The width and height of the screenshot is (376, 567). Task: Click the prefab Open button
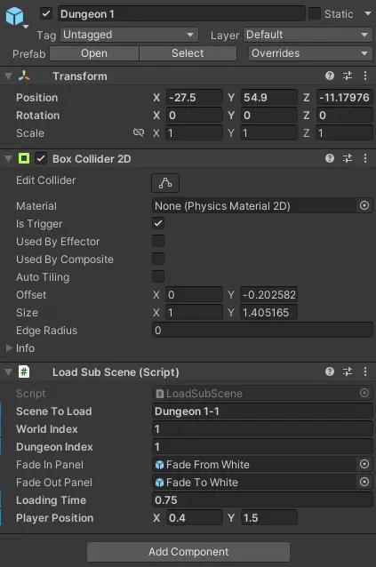pos(94,53)
